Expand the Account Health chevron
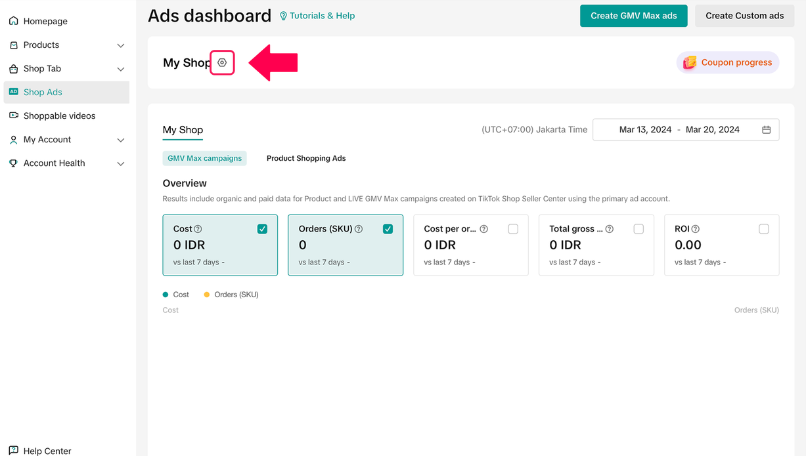This screenshot has height=456, width=806. click(120, 163)
